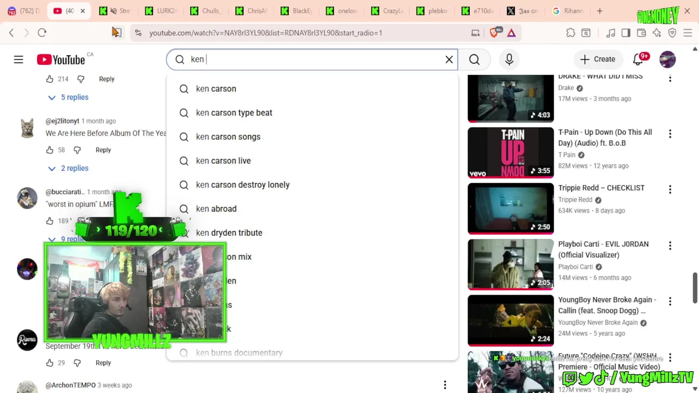Select suggestion "ken carson type beat"

(x=312, y=112)
